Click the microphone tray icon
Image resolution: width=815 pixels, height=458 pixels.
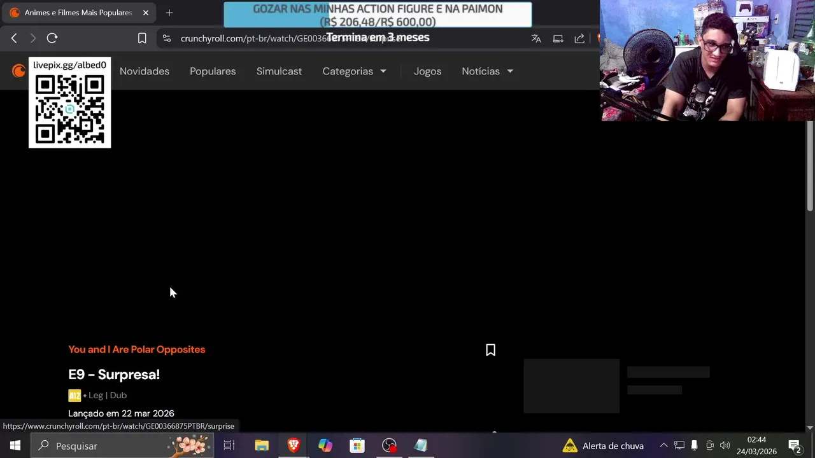pos(694,446)
